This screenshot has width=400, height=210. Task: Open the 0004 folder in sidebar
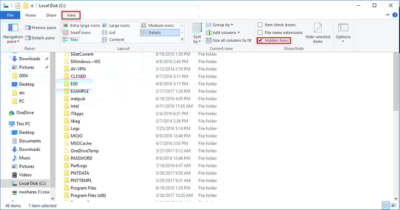pyautogui.click(x=23, y=75)
